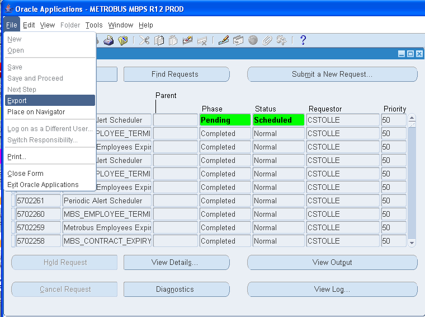425x317 pixels.
Task: Click the vertical scrollbar track of the requests list
Action: [412, 183]
